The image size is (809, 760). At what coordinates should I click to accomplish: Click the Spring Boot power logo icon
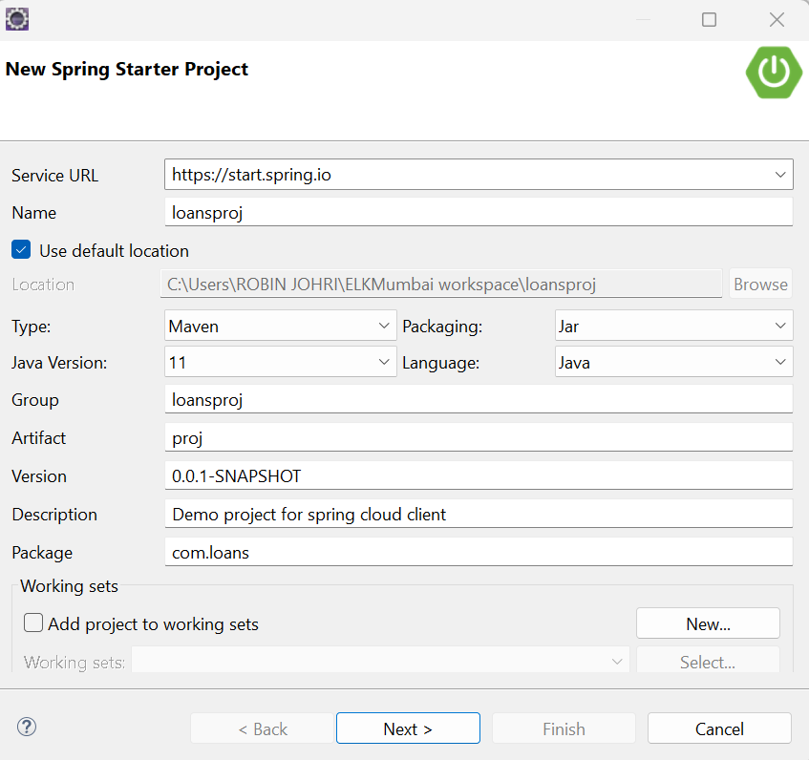774,71
